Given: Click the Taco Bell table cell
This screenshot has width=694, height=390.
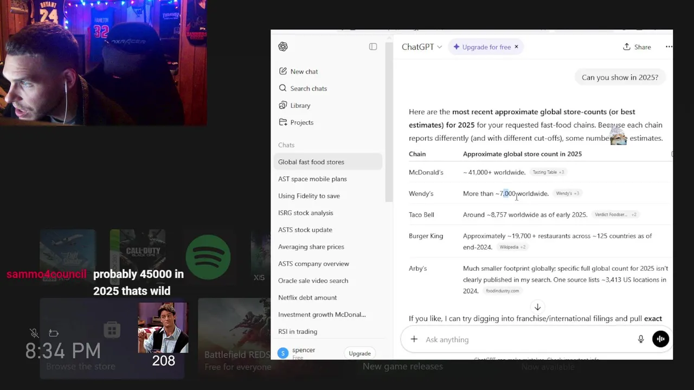Looking at the screenshot, I should (x=421, y=214).
